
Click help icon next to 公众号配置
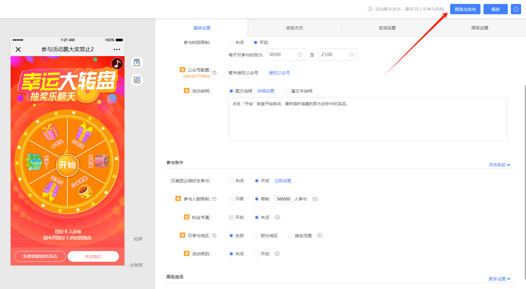coord(214,73)
